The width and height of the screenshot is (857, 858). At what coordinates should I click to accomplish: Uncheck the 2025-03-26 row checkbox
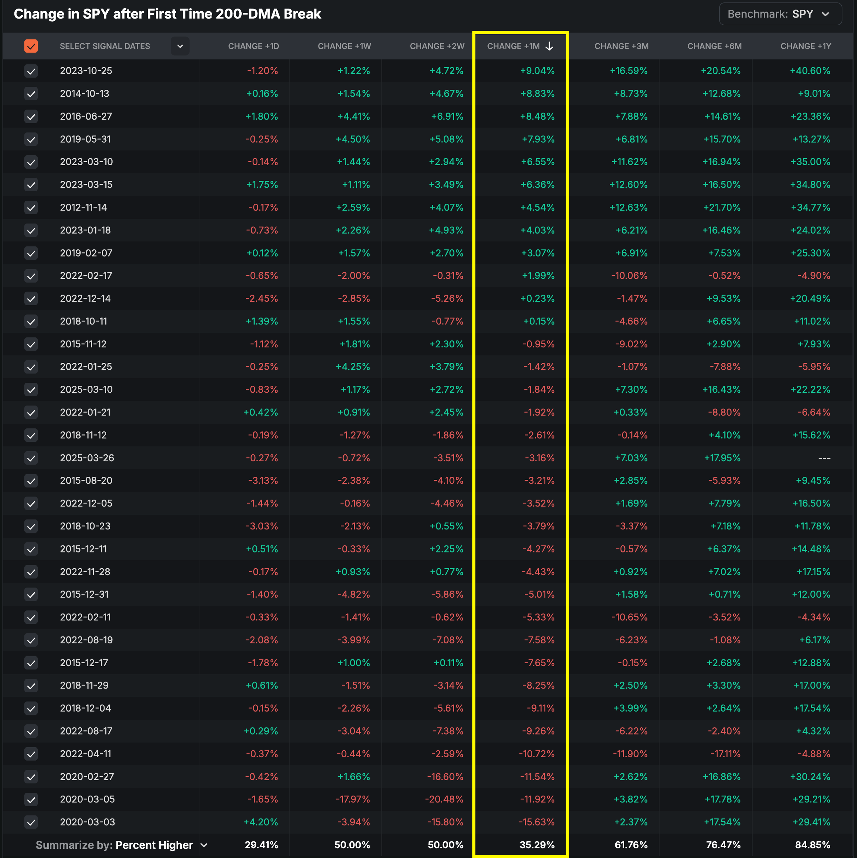(x=31, y=458)
